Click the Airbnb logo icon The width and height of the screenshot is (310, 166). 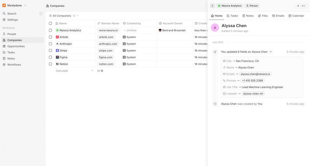[x=57, y=37]
